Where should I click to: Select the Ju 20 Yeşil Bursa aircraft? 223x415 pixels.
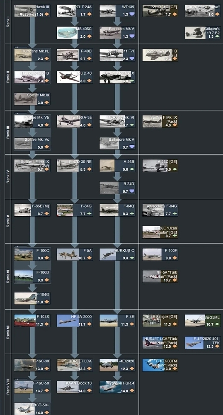(x=203, y=11)
